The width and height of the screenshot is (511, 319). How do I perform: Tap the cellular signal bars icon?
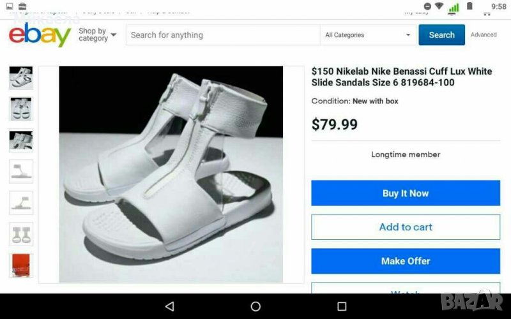(454, 7)
